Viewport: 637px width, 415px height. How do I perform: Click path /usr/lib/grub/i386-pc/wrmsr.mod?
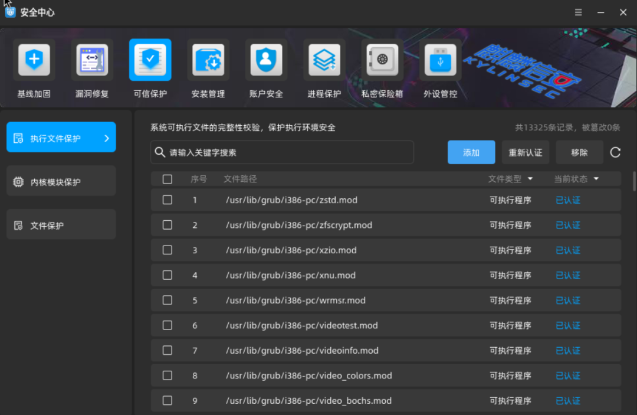tap(295, 300)
